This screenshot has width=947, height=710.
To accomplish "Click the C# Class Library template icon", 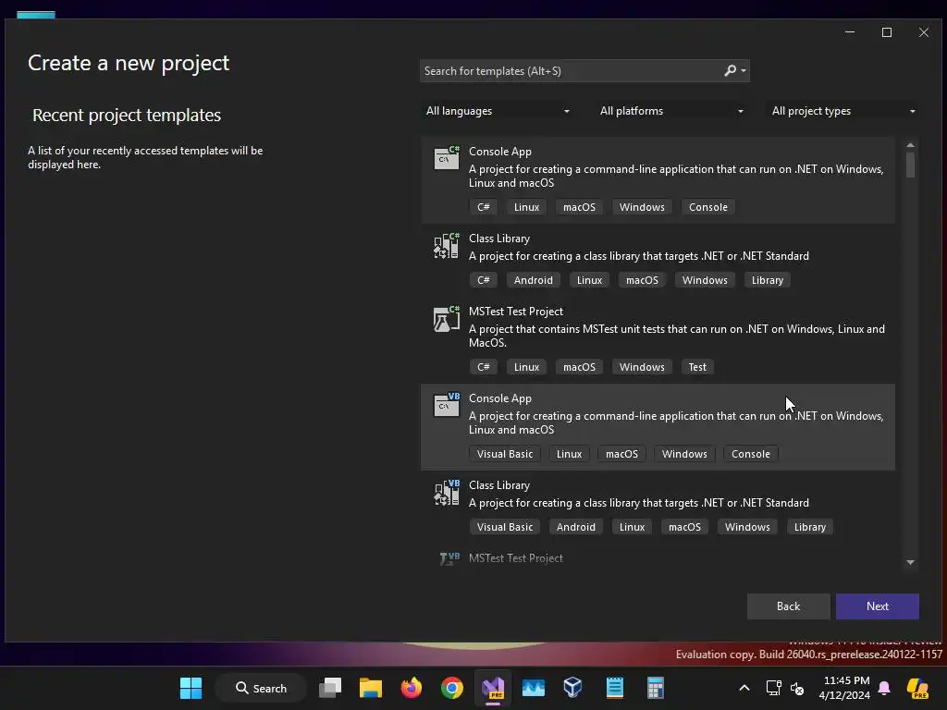I will (x=447, y=245).
